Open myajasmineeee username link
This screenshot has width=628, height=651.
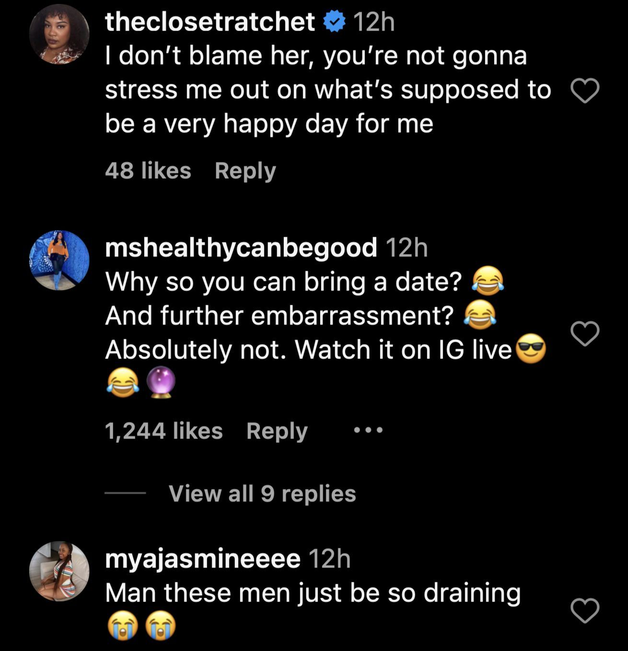click(x=202, y=559)
